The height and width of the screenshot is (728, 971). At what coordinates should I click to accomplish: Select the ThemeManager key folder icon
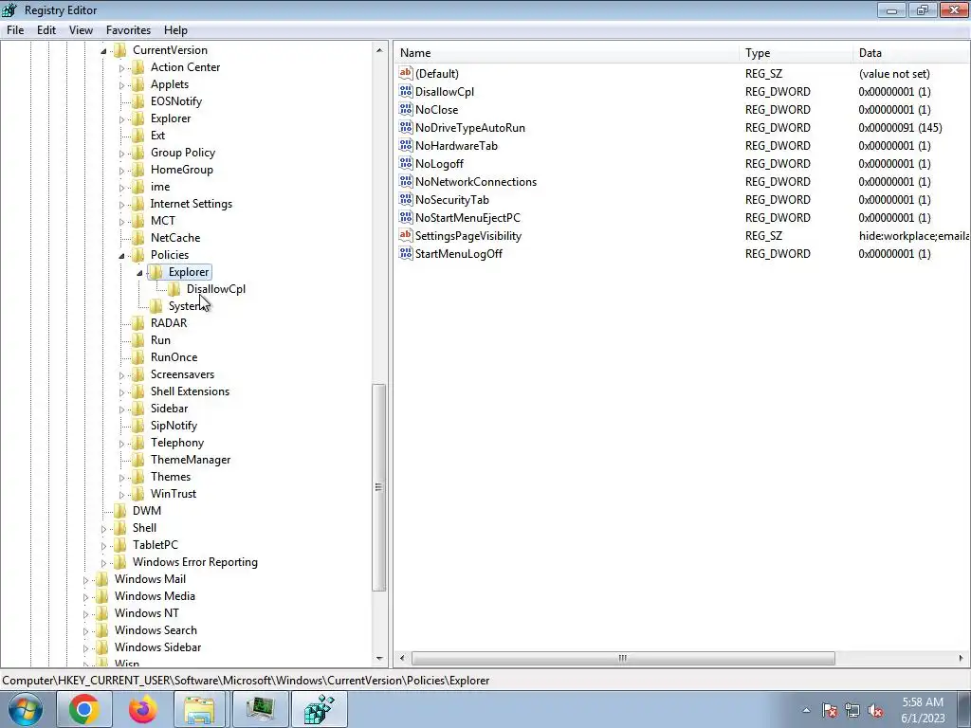(138, 460)
